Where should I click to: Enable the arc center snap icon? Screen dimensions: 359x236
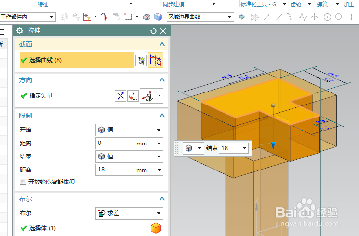pos(327,17)
